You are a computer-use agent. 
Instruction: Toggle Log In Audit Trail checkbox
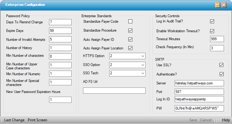pos(212,21)
